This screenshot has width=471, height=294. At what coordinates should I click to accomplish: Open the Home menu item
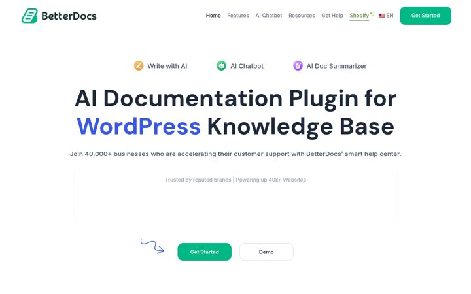[213, 16]
